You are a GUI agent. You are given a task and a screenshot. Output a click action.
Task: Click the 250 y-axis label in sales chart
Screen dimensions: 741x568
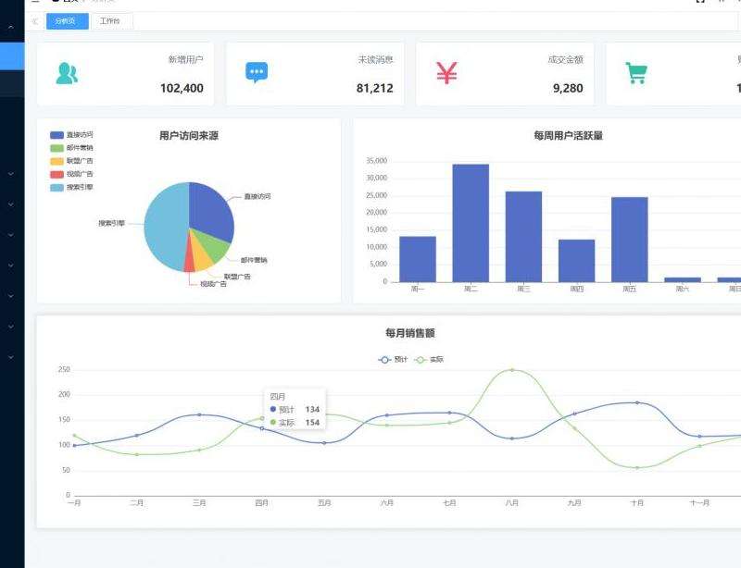(64, 370)
